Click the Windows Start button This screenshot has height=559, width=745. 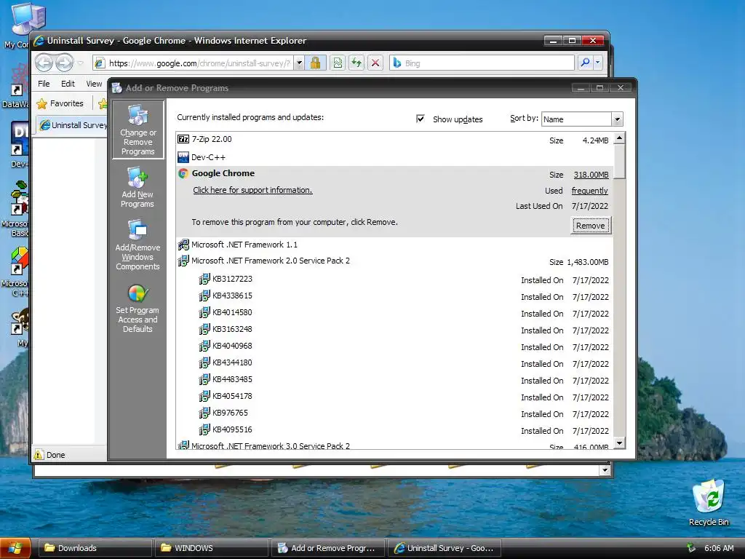(16, 548)
